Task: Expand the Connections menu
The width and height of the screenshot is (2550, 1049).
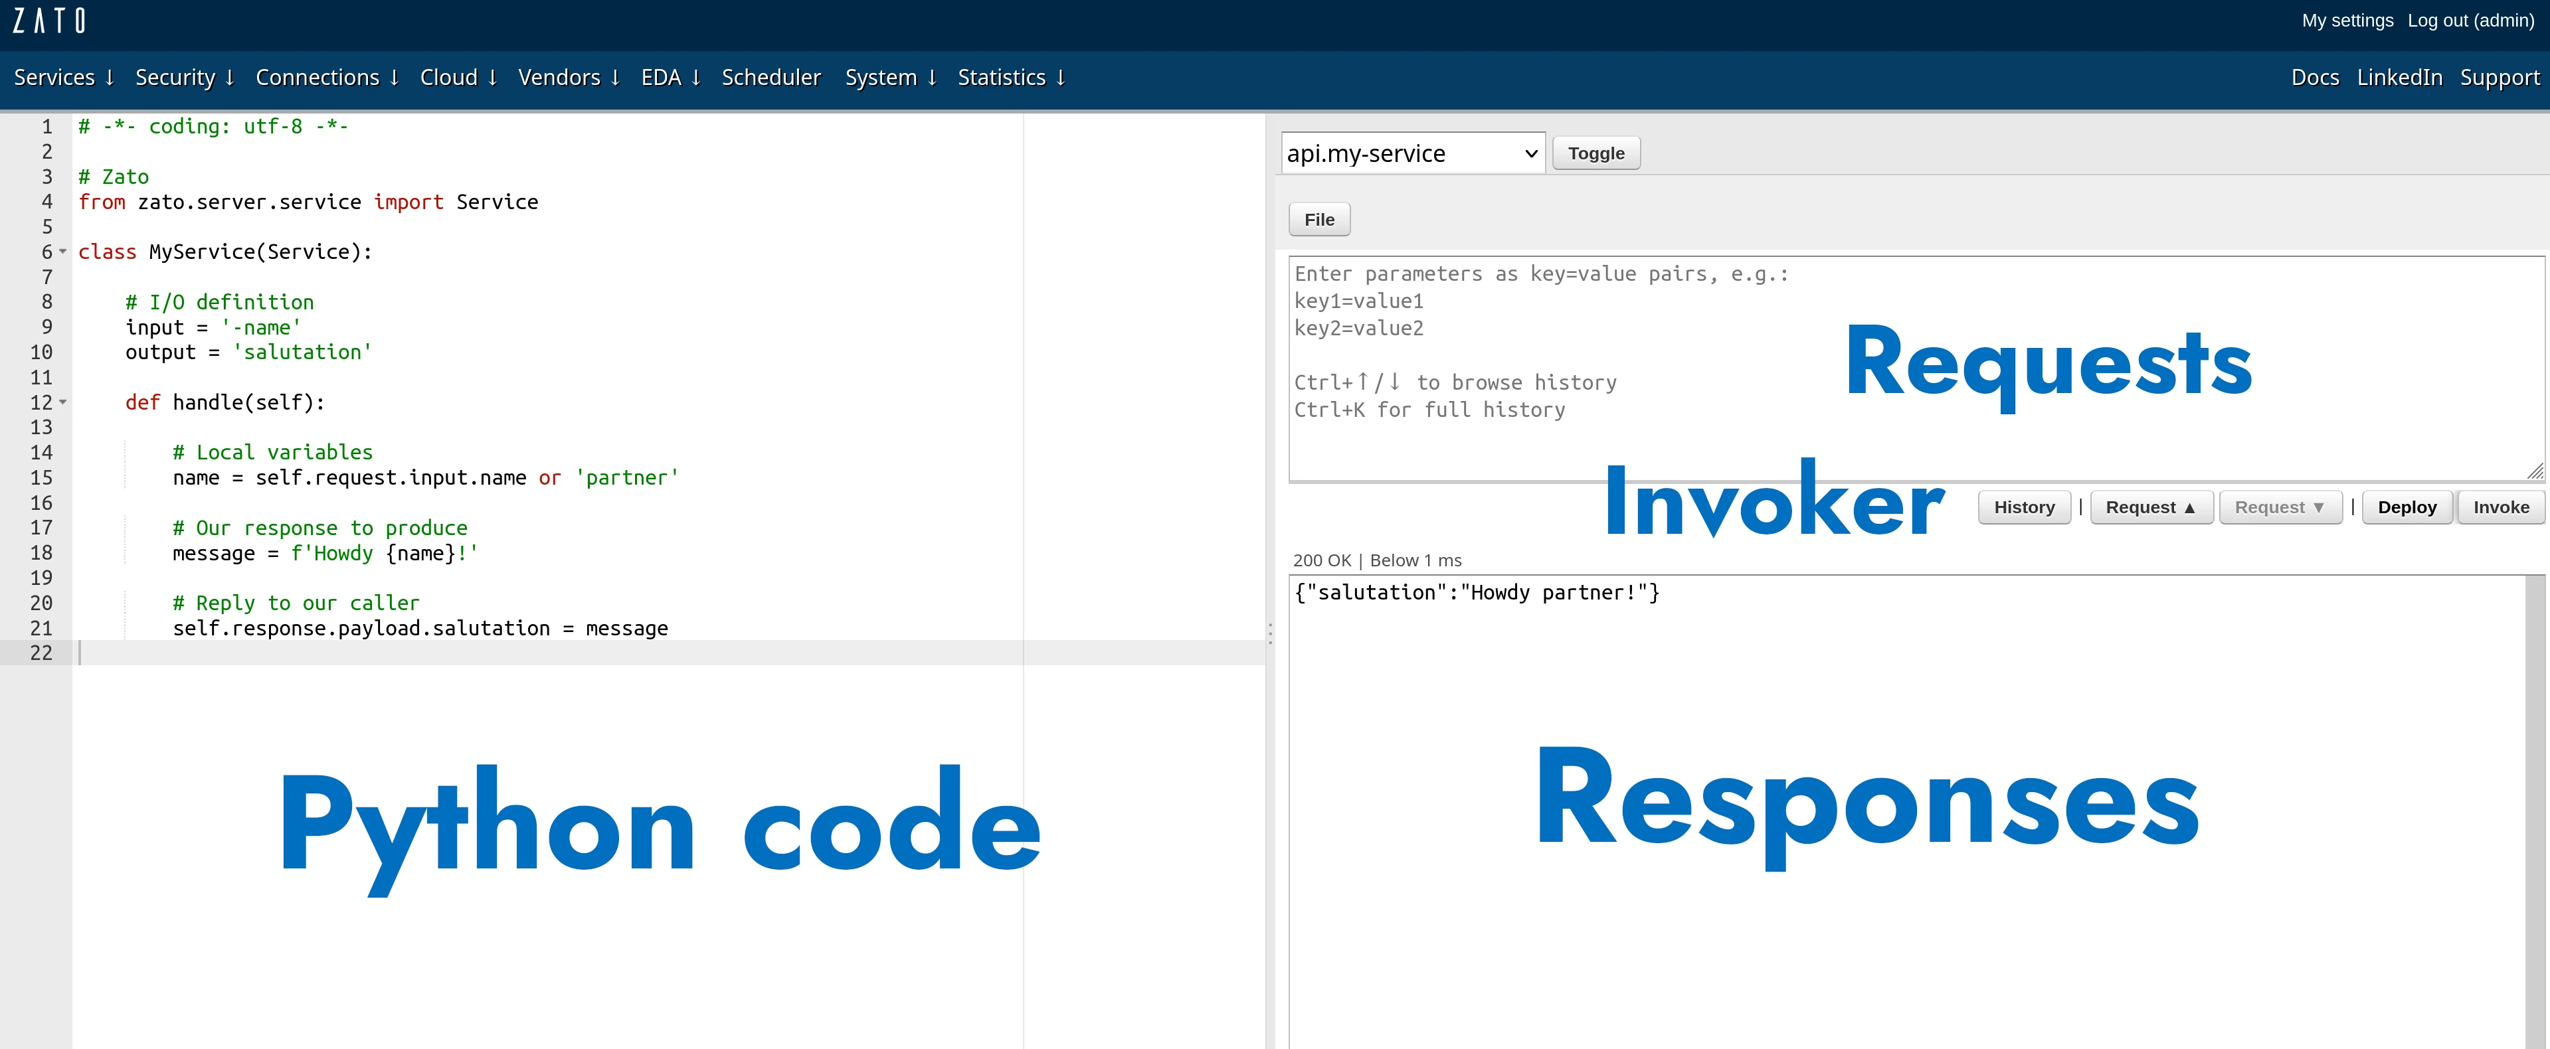Action: click(x=327, y=78)
